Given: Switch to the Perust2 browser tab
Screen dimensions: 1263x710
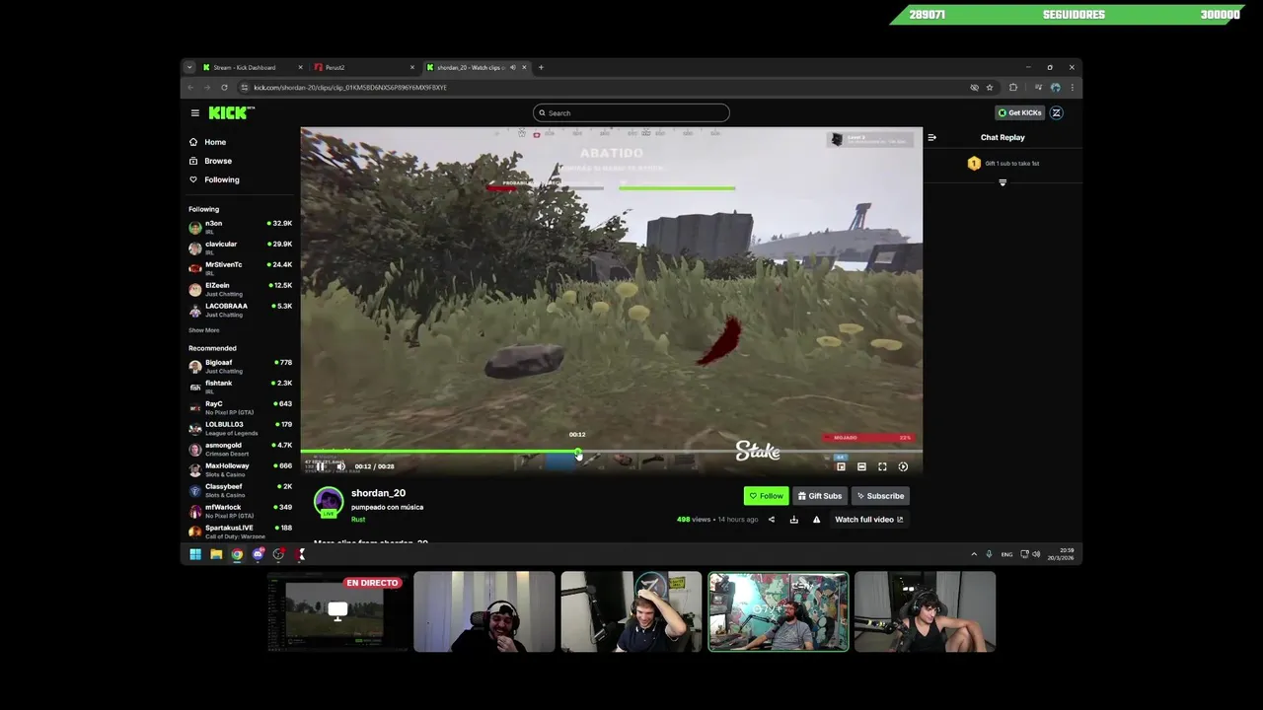Looking at the screenshot, I should [x=363, y=67].
